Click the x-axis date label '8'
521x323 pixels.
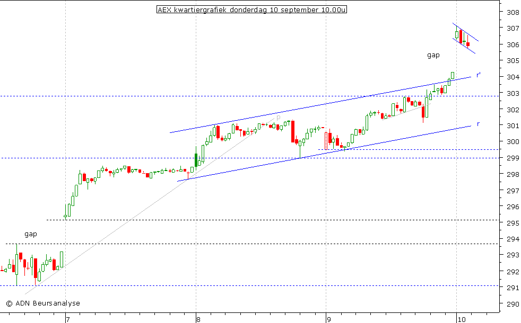click(198, 320)
